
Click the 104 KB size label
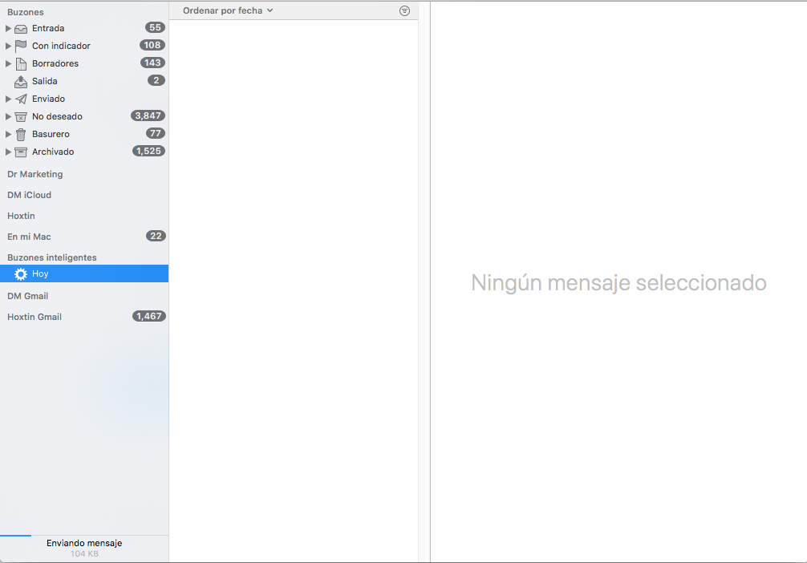click(84, 553)
